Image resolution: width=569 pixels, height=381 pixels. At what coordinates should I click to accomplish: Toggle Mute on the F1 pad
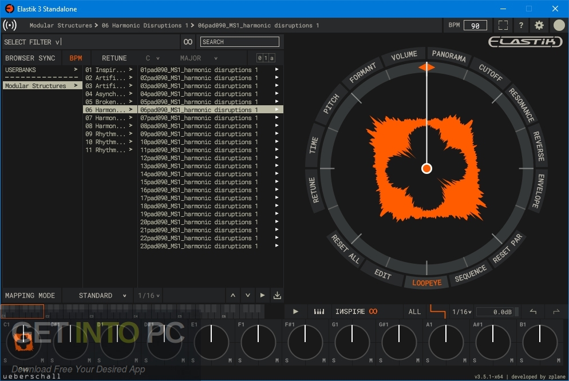[x=277, y=360]
